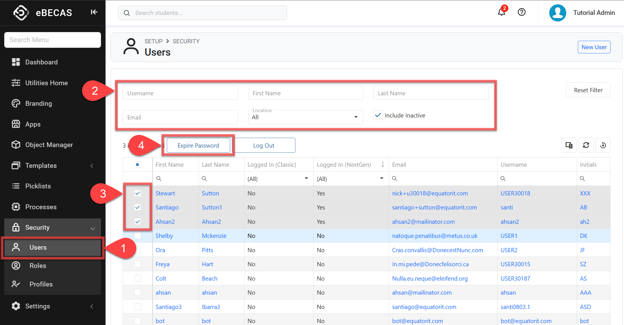Click the Expire Password button
This screenshot has width=624, height=325.
pyautogui.click(x=198, y=145)
